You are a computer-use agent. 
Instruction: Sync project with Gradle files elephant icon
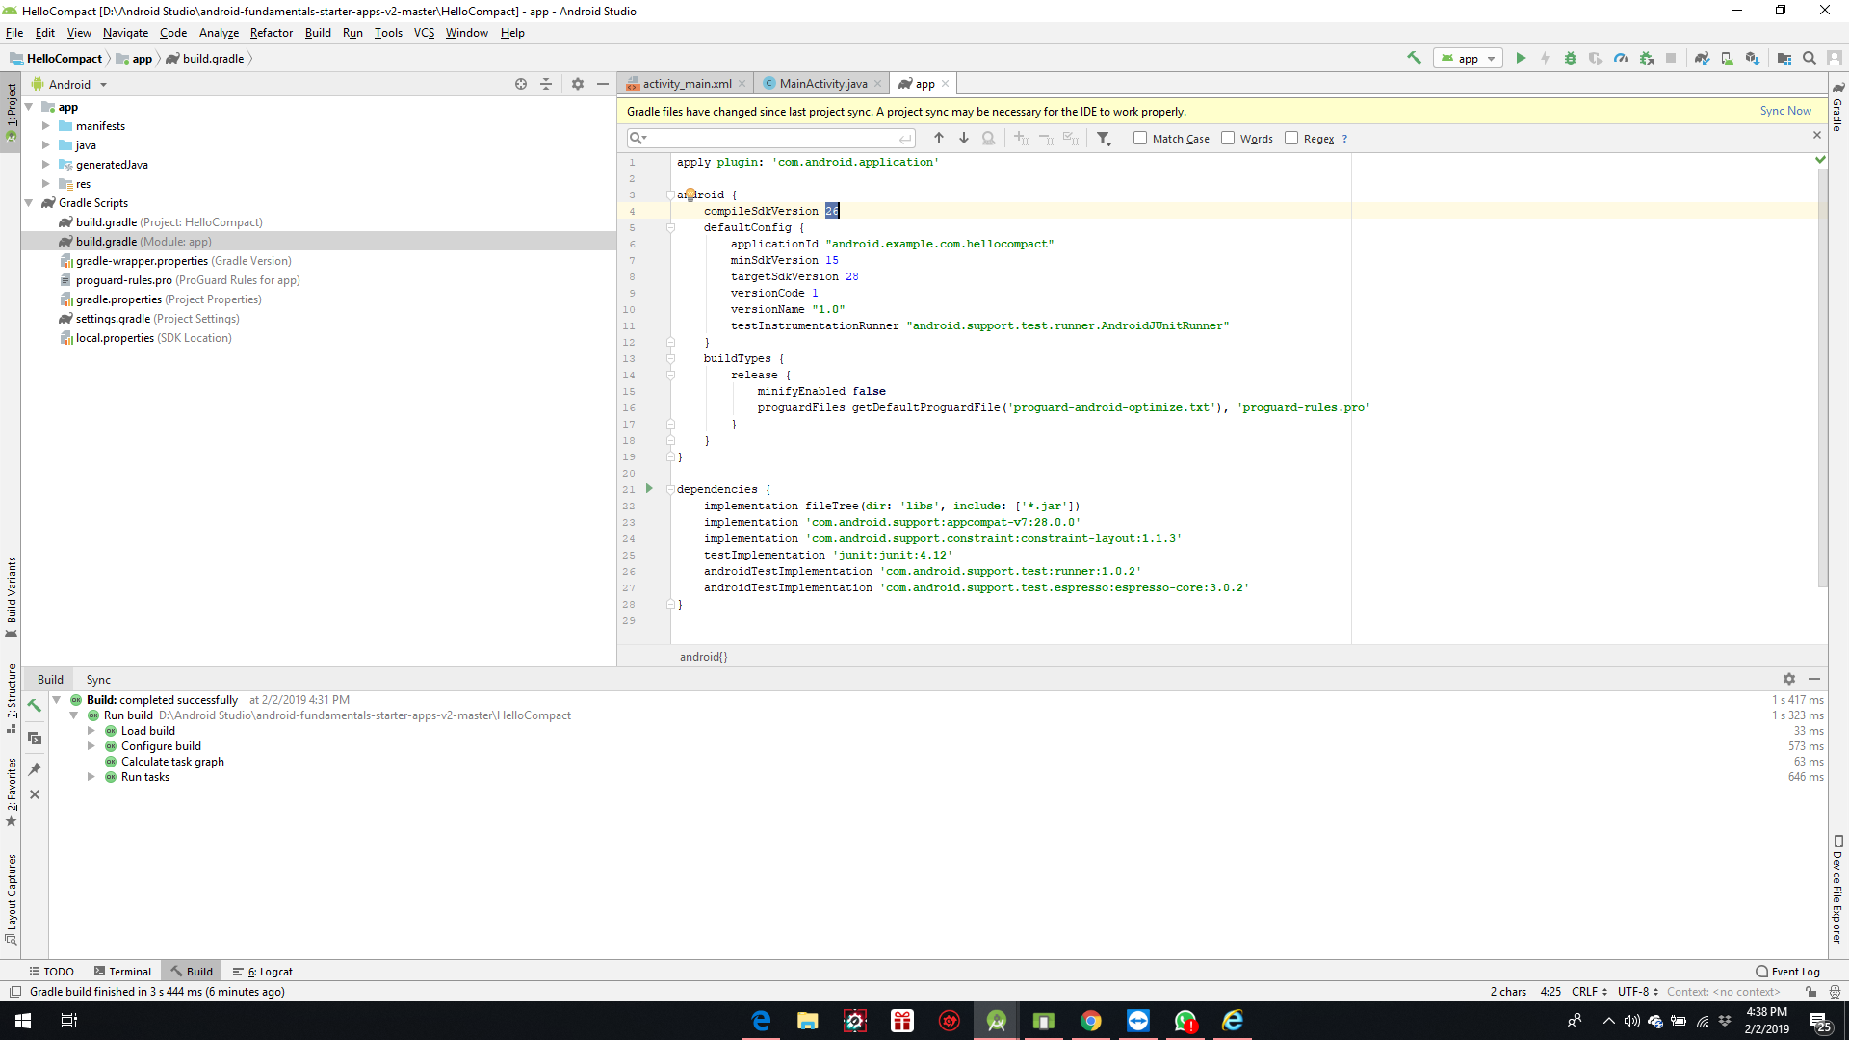(1702, 58)
